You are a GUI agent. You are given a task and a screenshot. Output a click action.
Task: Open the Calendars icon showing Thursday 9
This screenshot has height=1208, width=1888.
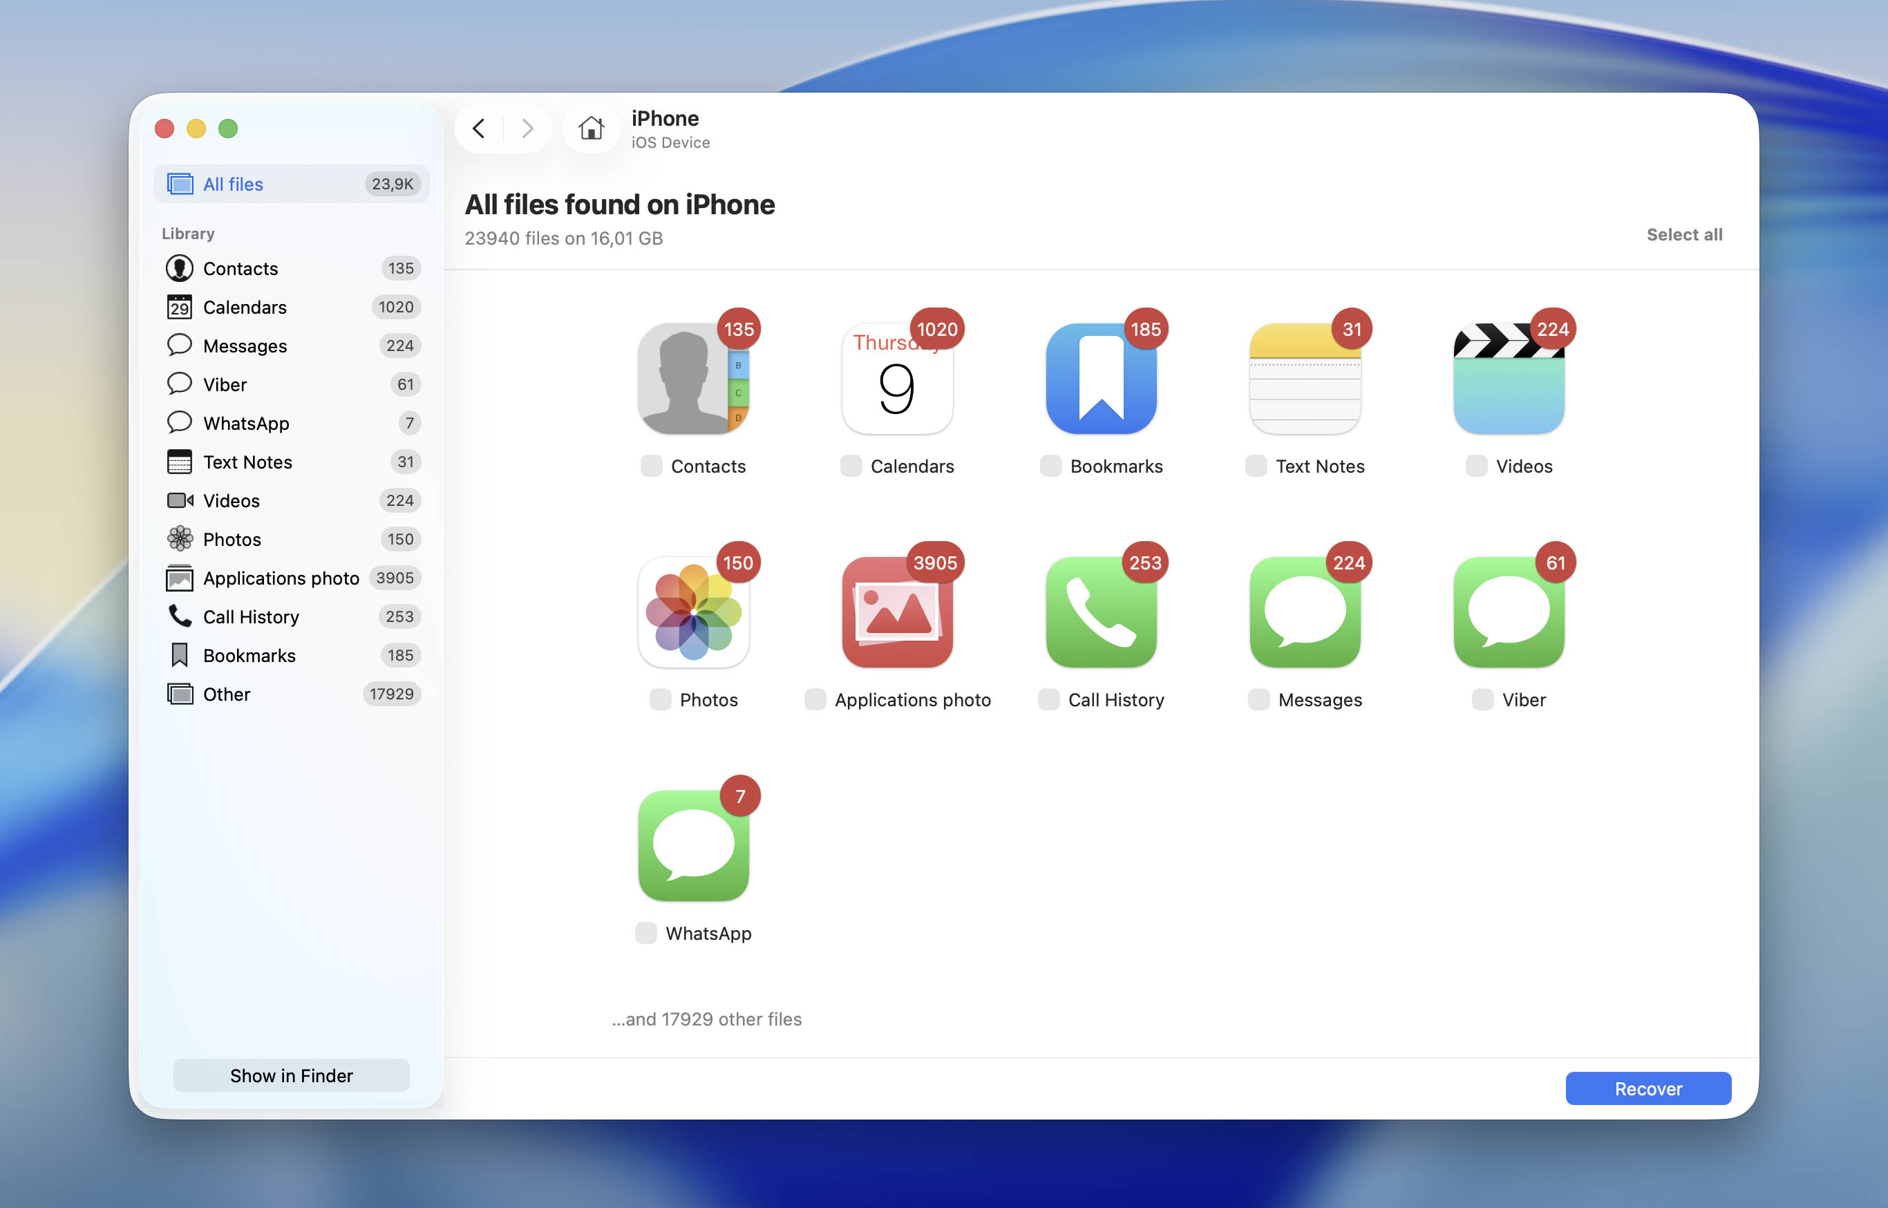tap(896, 378)
